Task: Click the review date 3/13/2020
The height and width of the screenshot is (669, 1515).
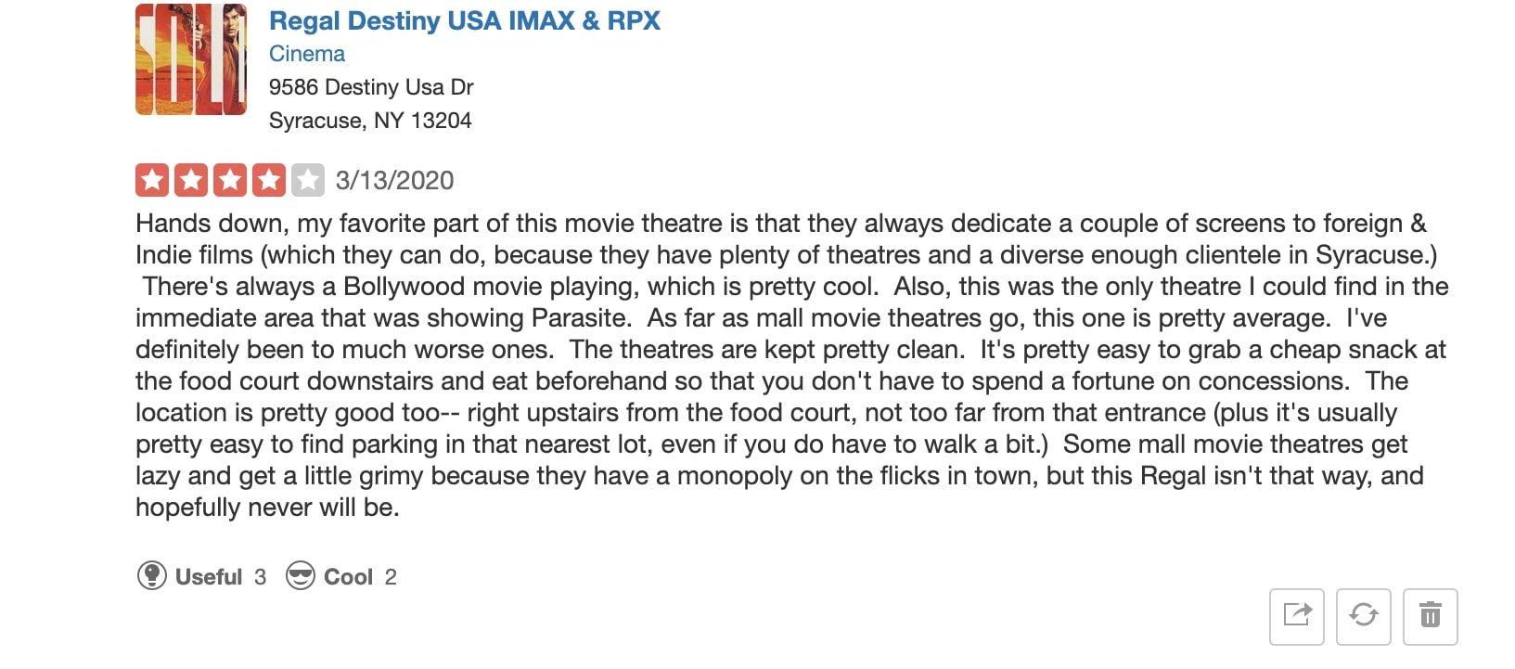Action: tap(394, 180)
